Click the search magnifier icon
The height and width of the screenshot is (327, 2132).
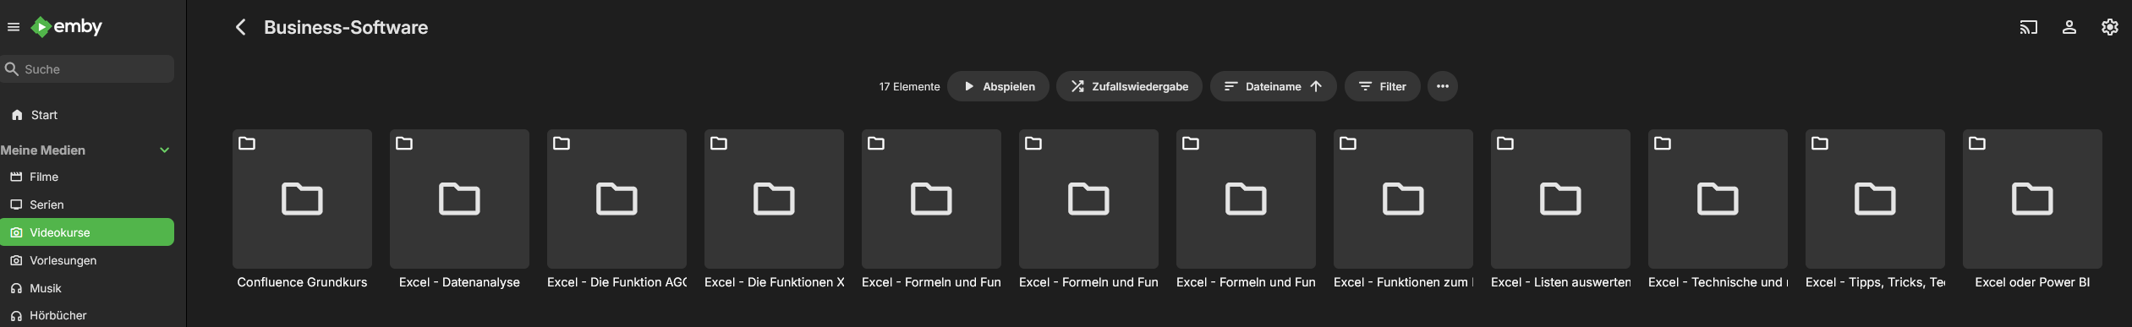pos(12,69)
